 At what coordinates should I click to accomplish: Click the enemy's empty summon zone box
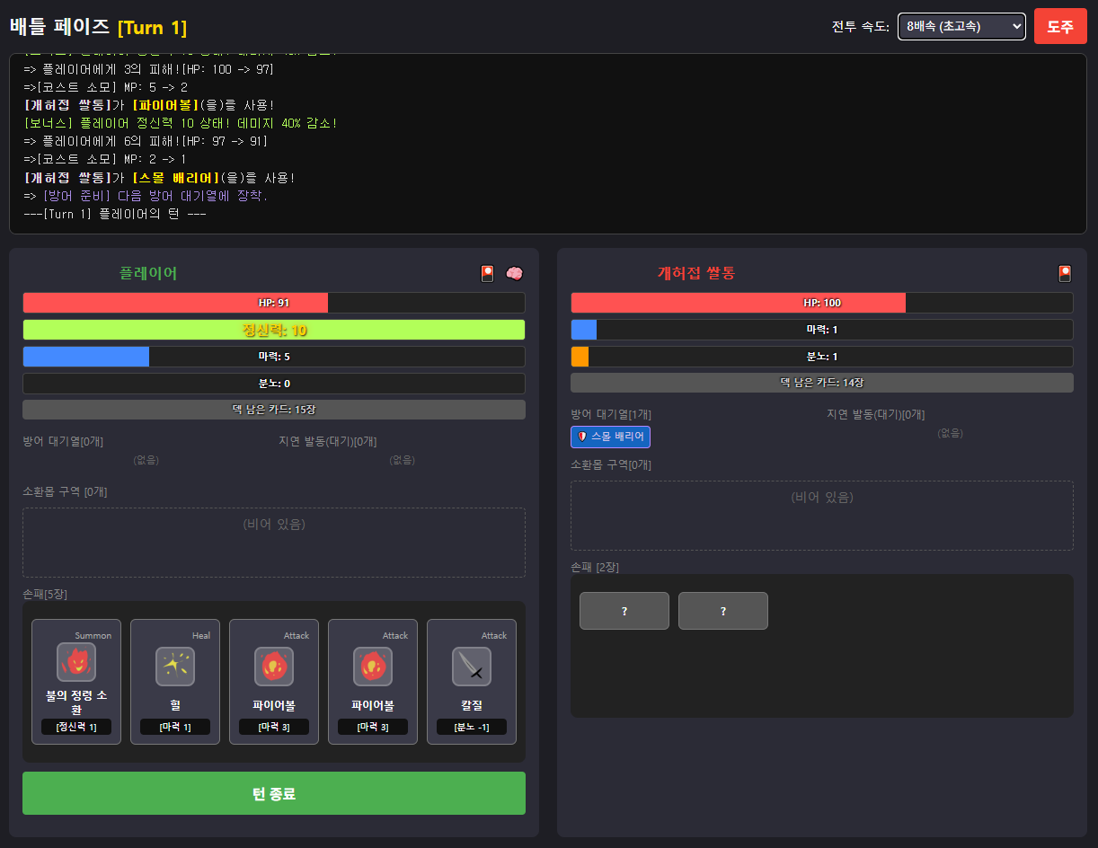click(x=822, y=516)
